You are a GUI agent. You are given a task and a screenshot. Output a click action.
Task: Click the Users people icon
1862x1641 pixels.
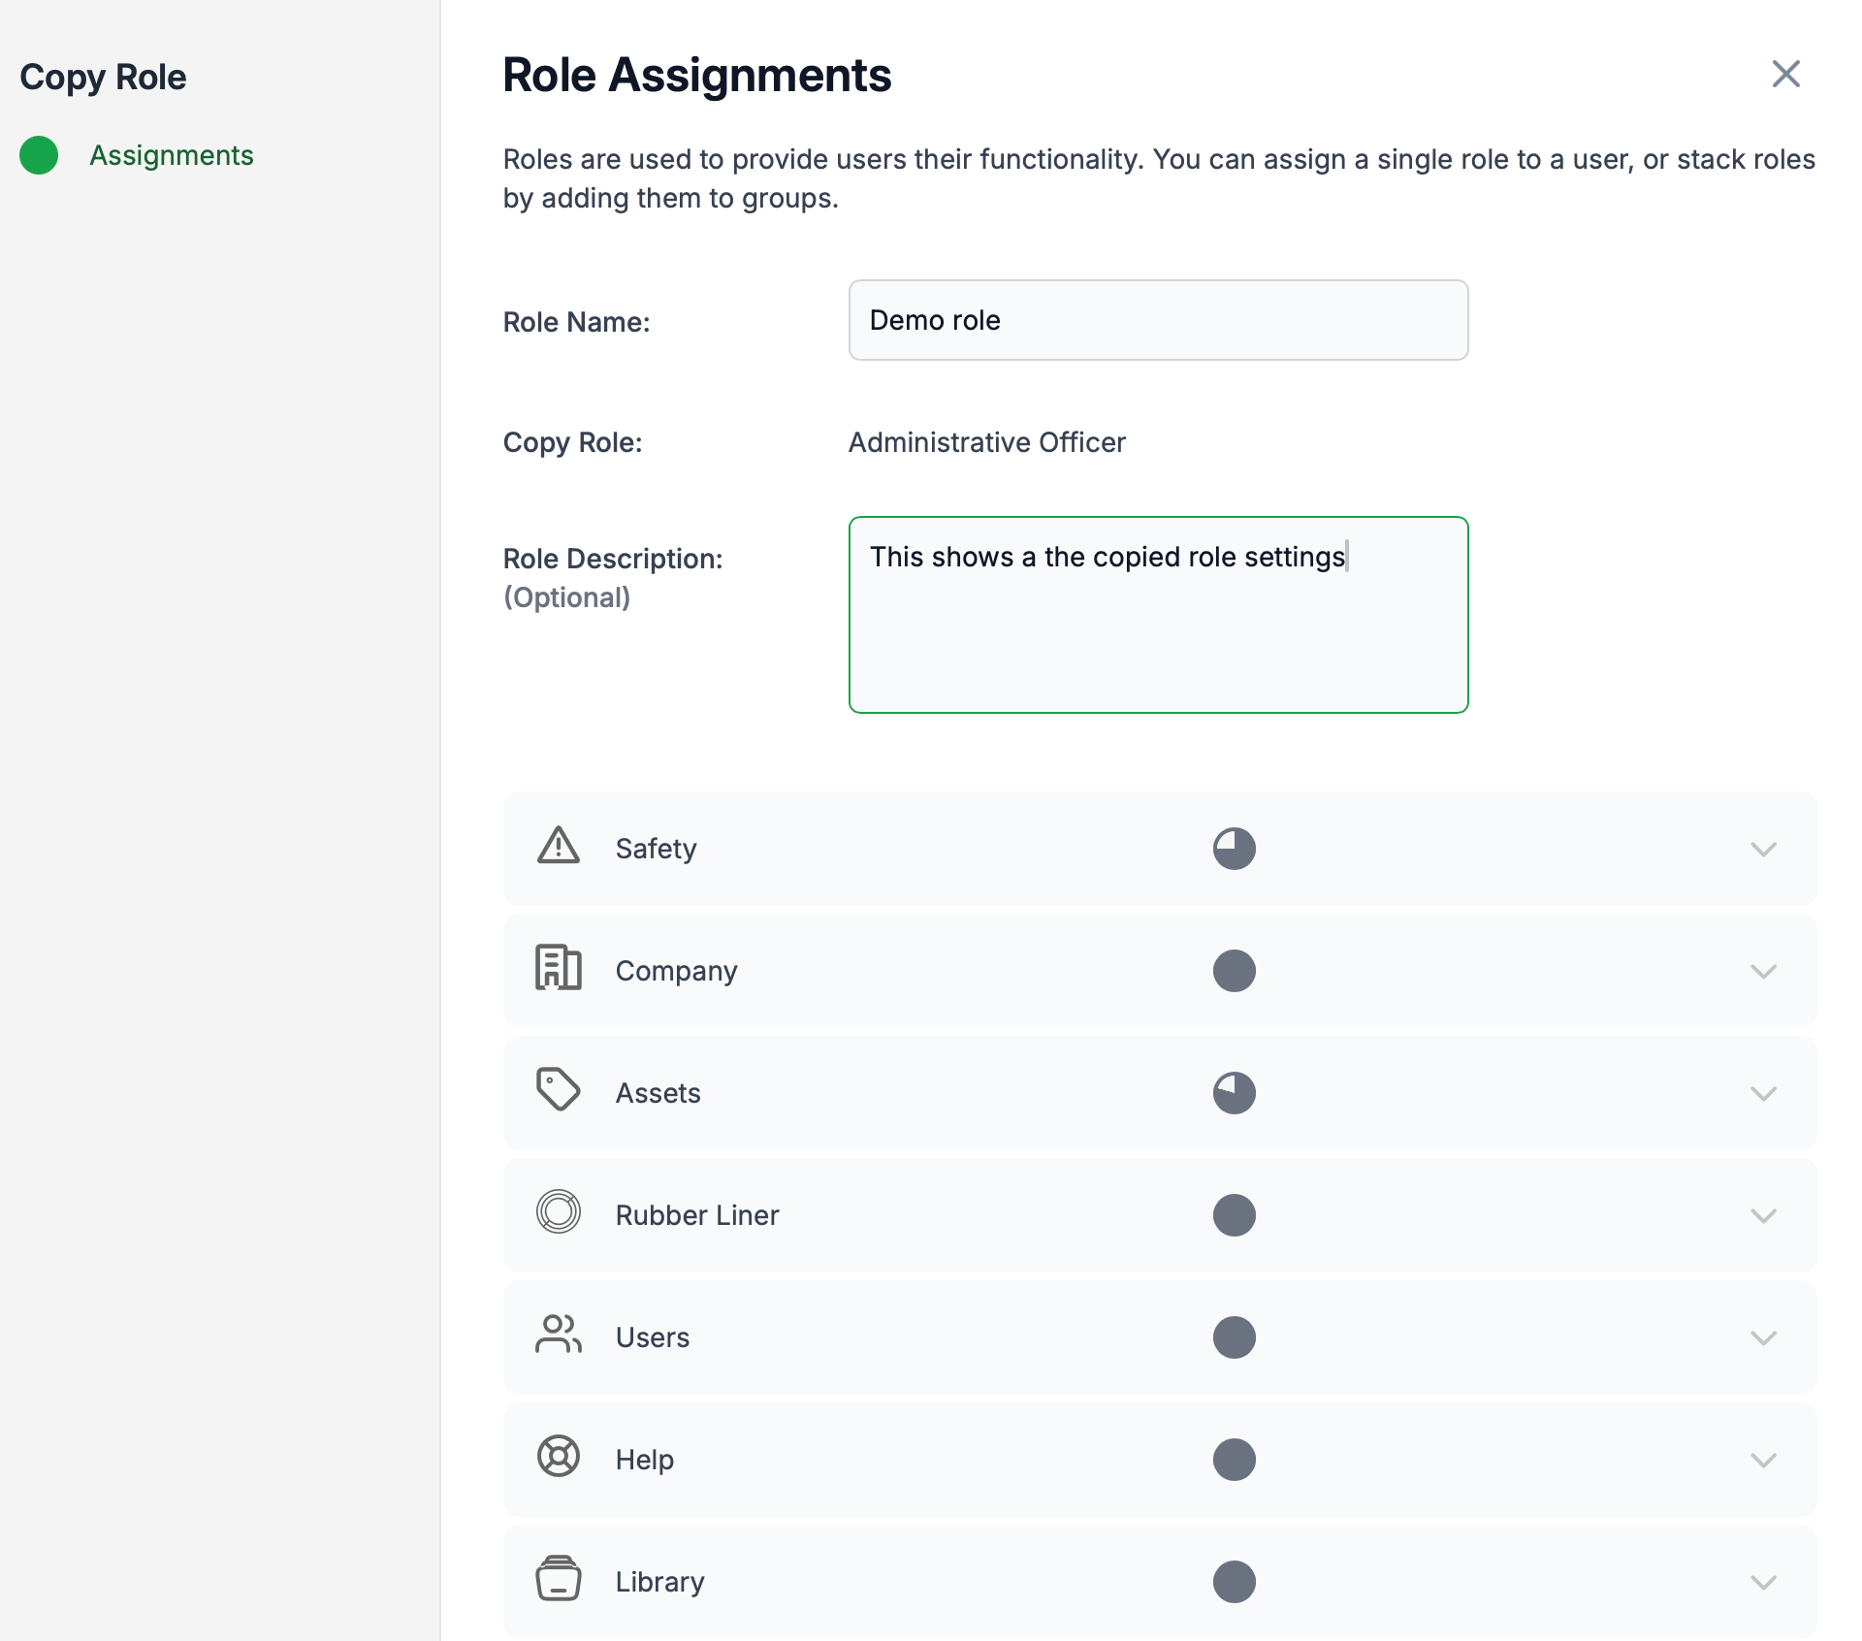(558, 1335)
